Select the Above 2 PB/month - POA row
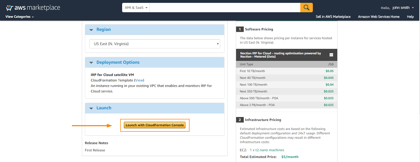Screen dimensions: 420x162 tap(287, 105)
